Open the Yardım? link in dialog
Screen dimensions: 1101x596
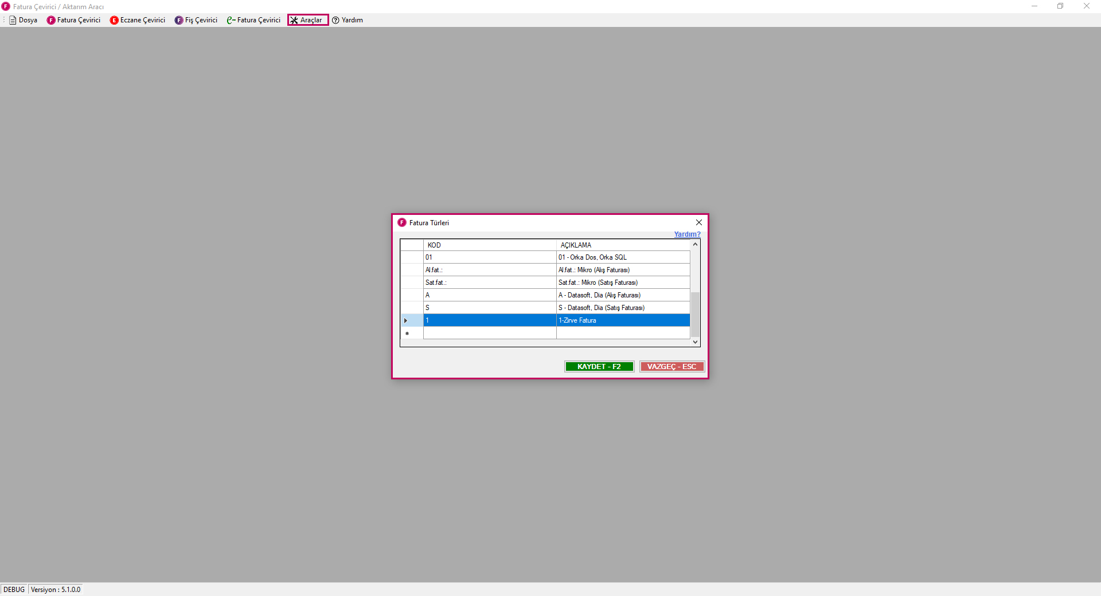click(687, 234)
